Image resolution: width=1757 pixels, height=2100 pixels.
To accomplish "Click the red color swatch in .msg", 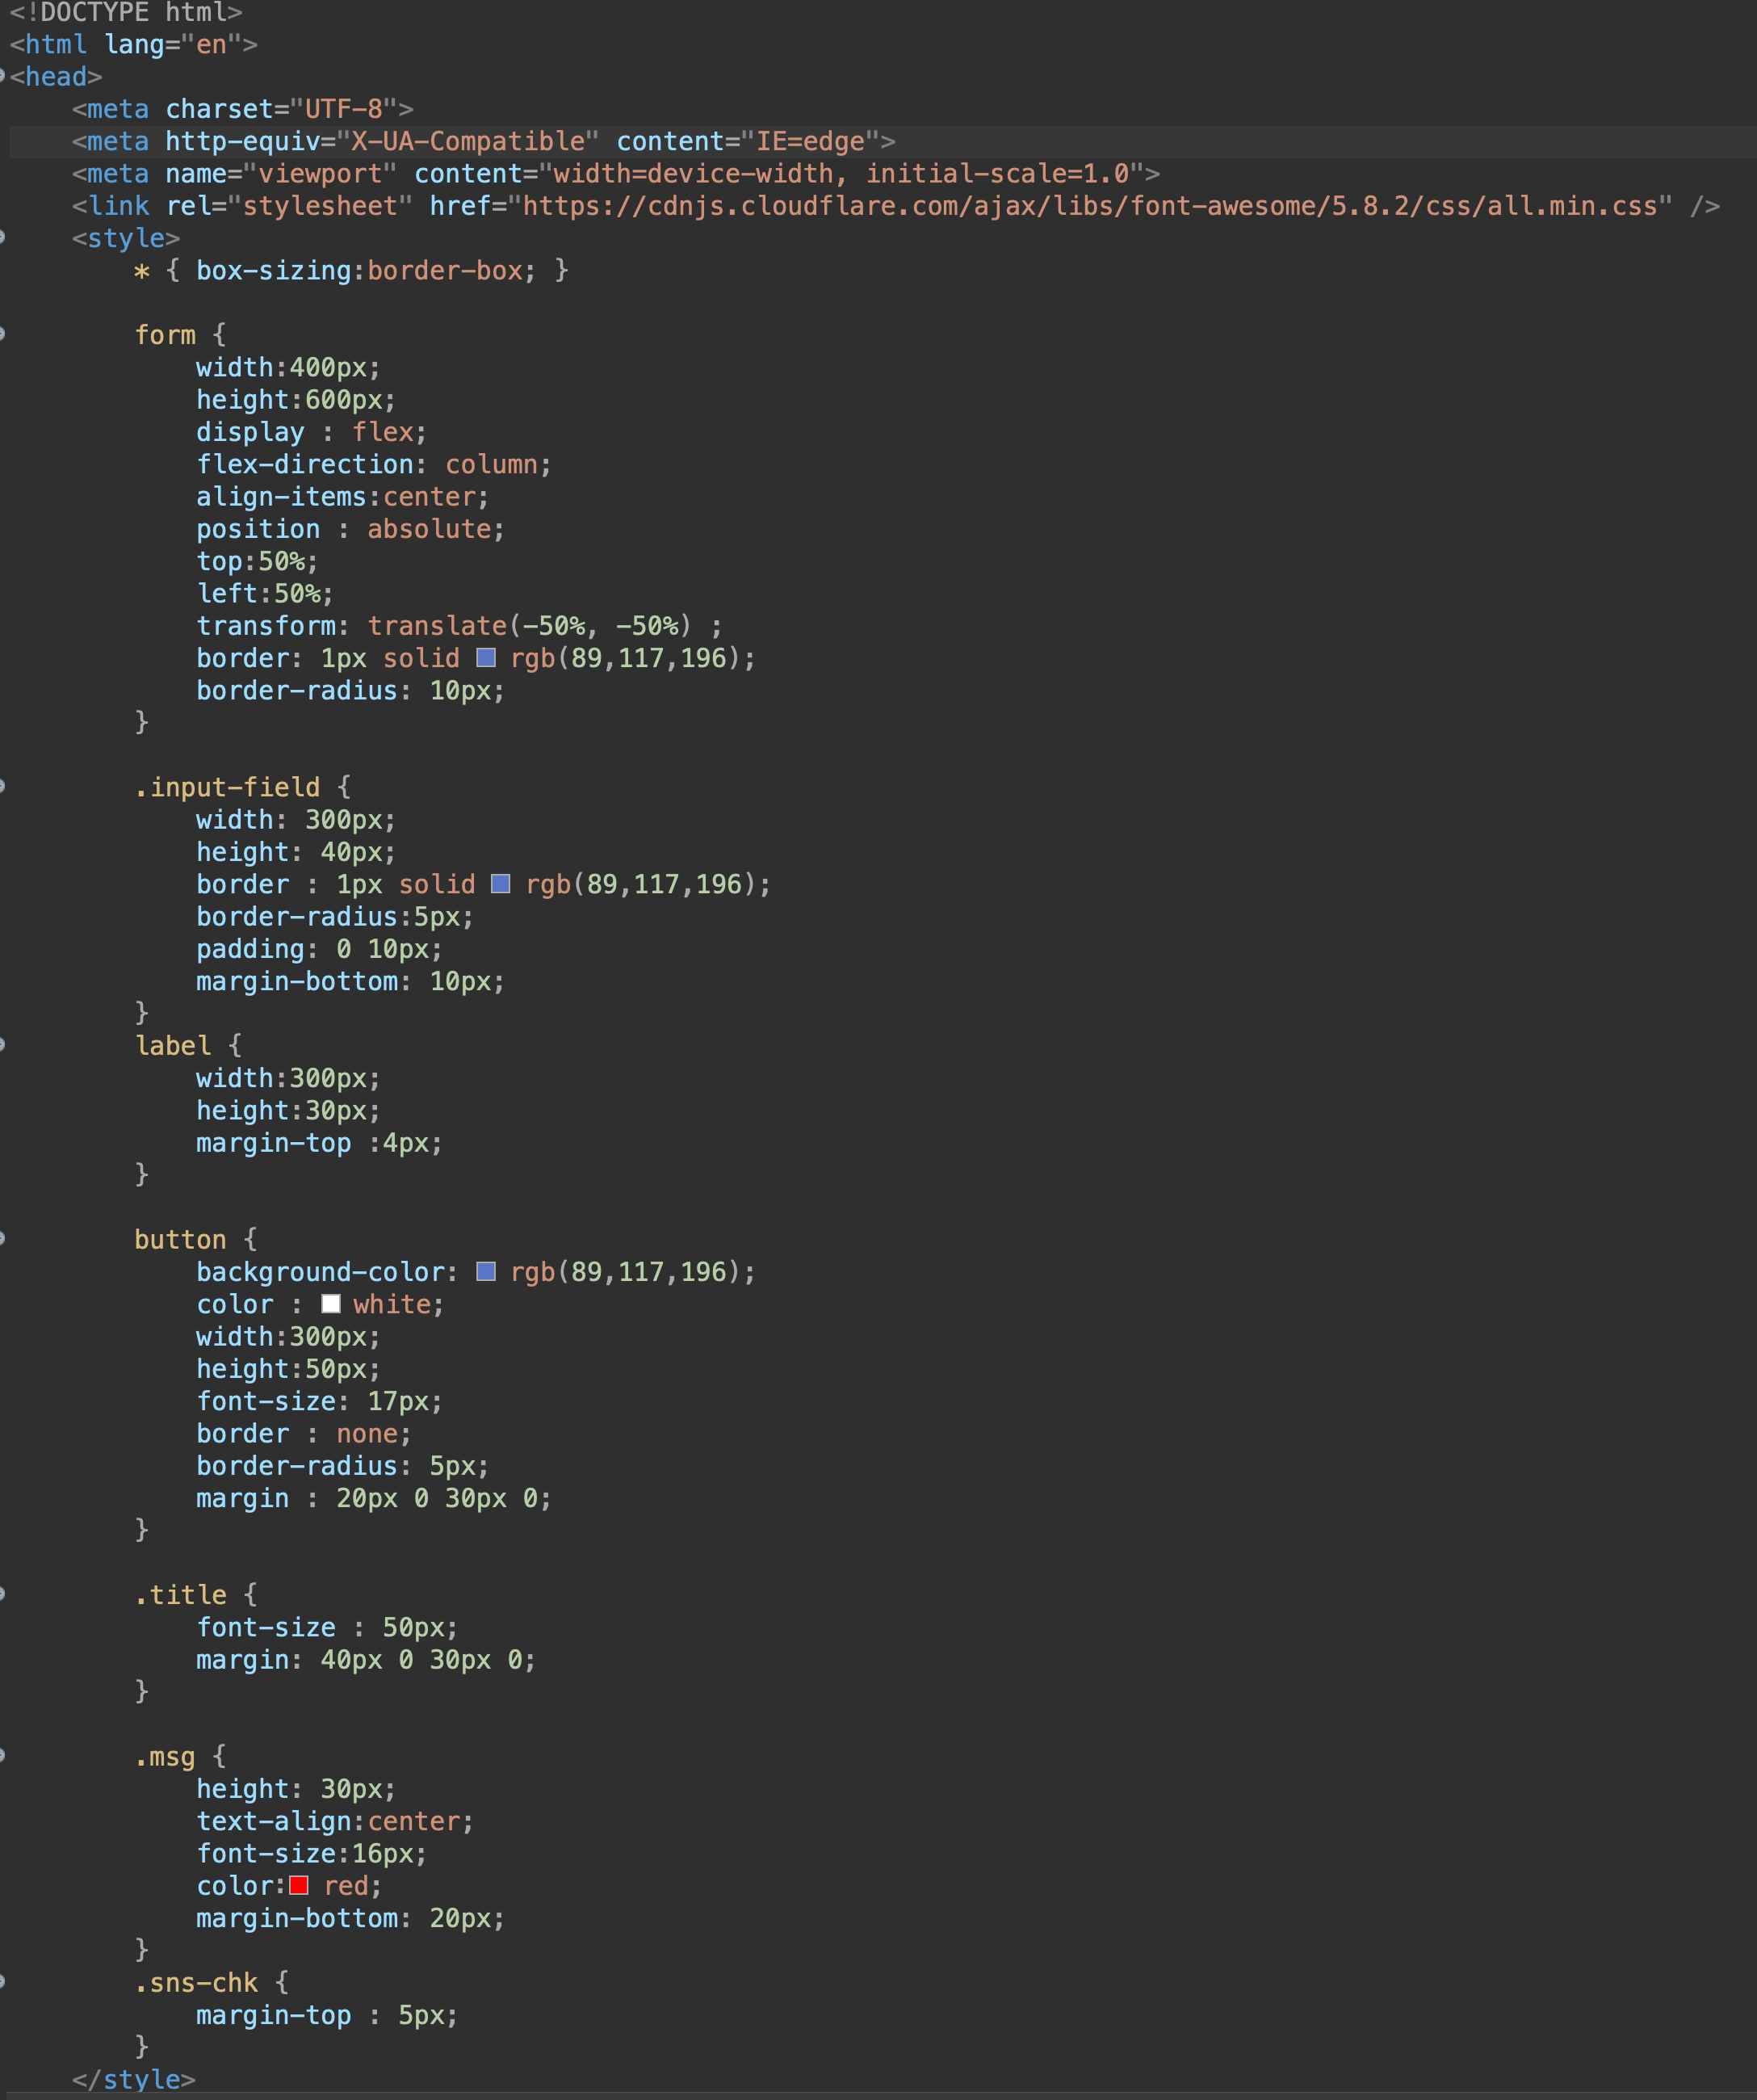I will pyautogui.click(x=299, y=1885).
